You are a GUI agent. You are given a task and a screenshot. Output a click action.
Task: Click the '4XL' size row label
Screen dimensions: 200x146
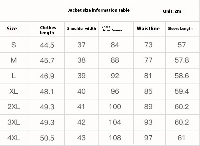(x=14, y=138)
